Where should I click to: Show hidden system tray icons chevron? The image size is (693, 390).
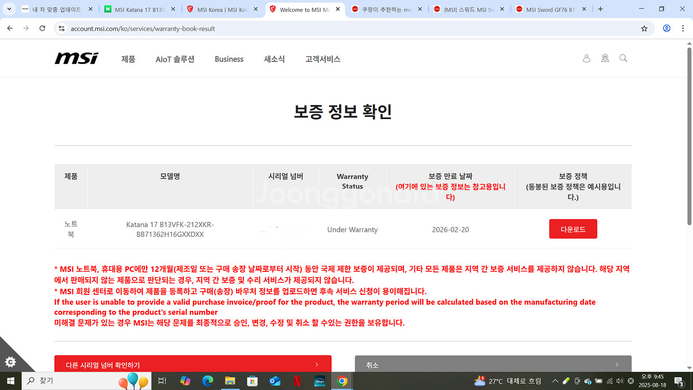pos(555,381)
